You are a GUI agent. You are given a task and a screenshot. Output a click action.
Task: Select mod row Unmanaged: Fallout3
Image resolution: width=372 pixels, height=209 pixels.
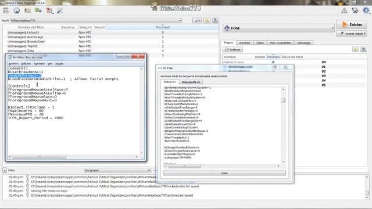point(111,33)
